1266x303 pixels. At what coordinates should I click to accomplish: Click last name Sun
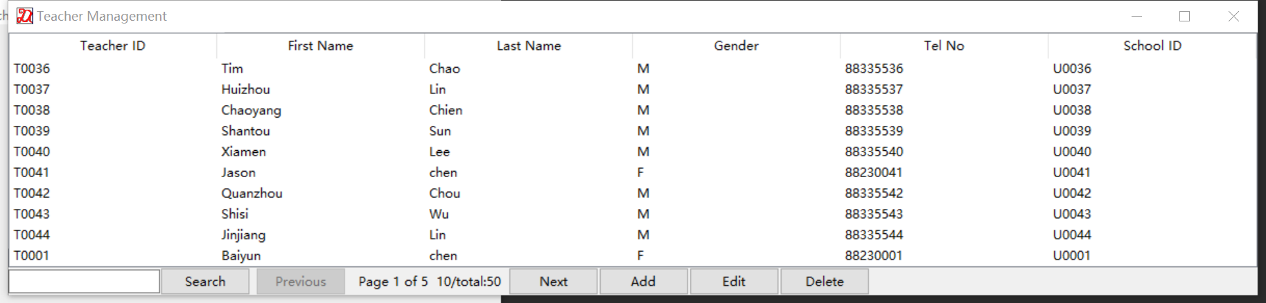tap(440, 131)
